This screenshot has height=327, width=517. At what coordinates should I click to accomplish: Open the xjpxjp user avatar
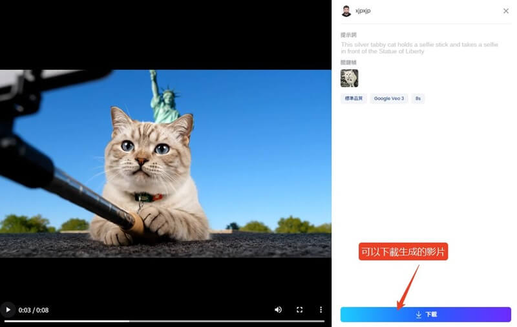pos(346,11)
